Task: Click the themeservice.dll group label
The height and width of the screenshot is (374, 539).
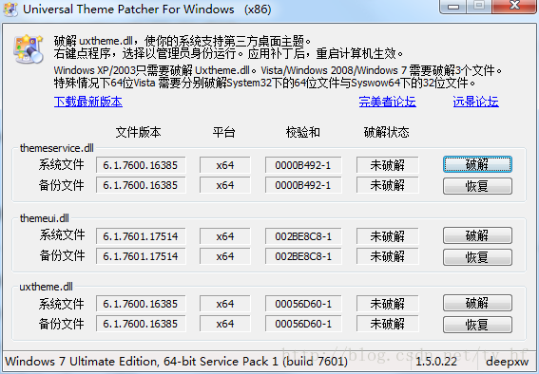Action: (57, 148)
